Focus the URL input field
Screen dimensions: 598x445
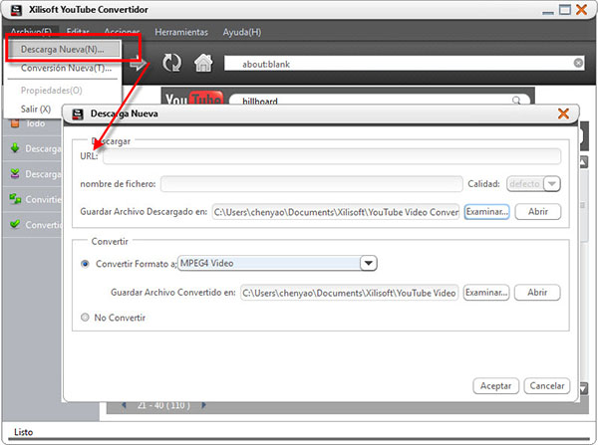click(x=332, y=156)
